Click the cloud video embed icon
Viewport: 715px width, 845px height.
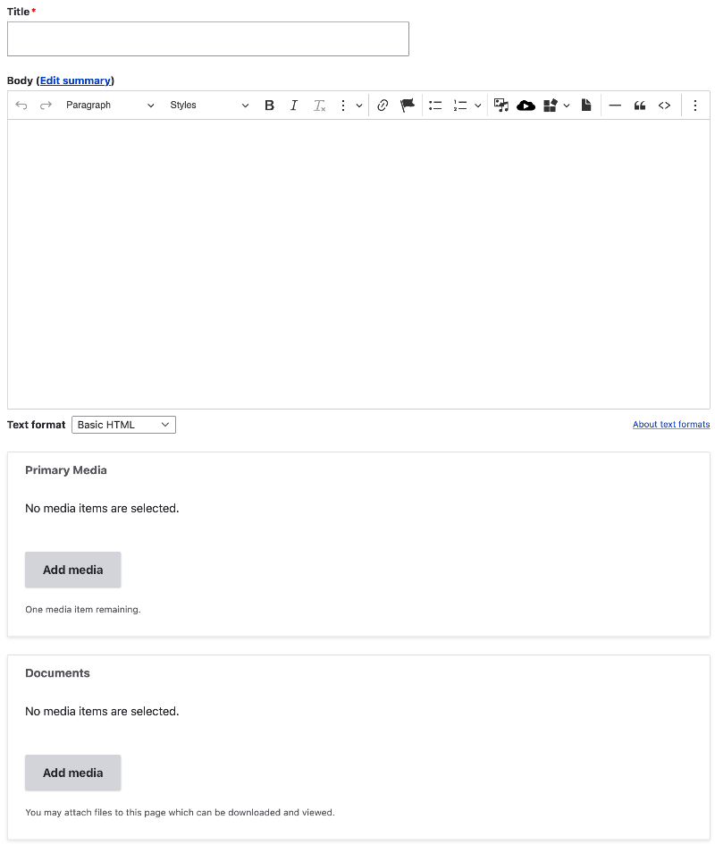click(x=526, y=106)
